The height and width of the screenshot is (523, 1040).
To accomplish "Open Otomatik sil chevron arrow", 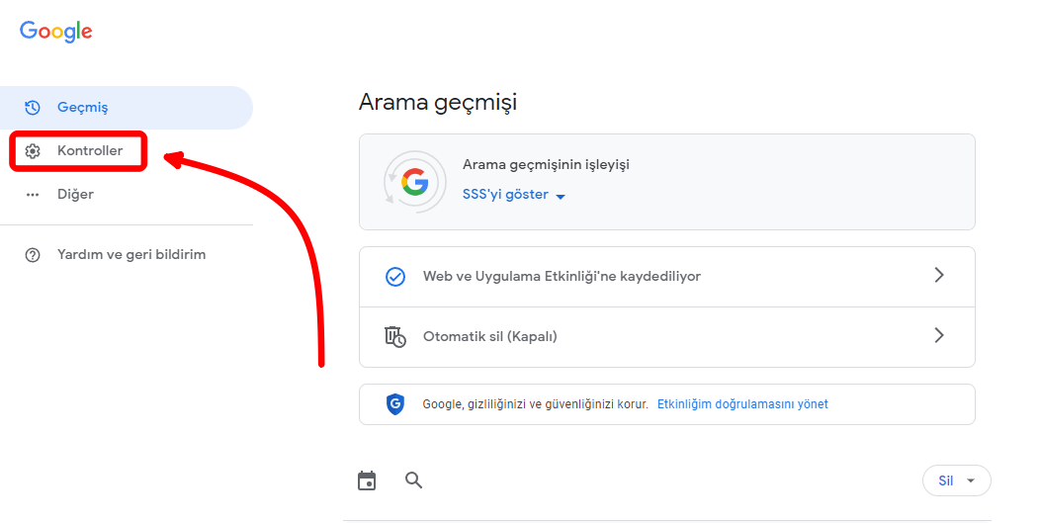I will (939, 336).
